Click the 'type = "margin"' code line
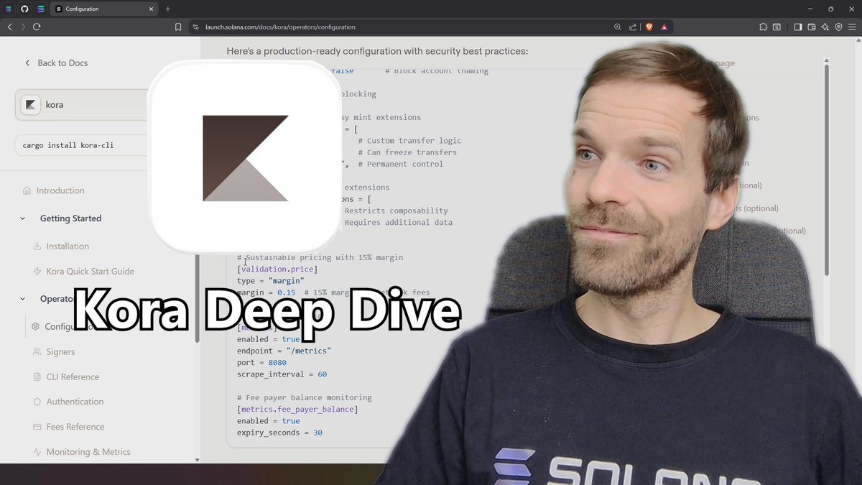Viewport: 862px width, 485px height. tap(270, 280)
